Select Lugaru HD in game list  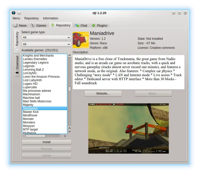(45, 84)
